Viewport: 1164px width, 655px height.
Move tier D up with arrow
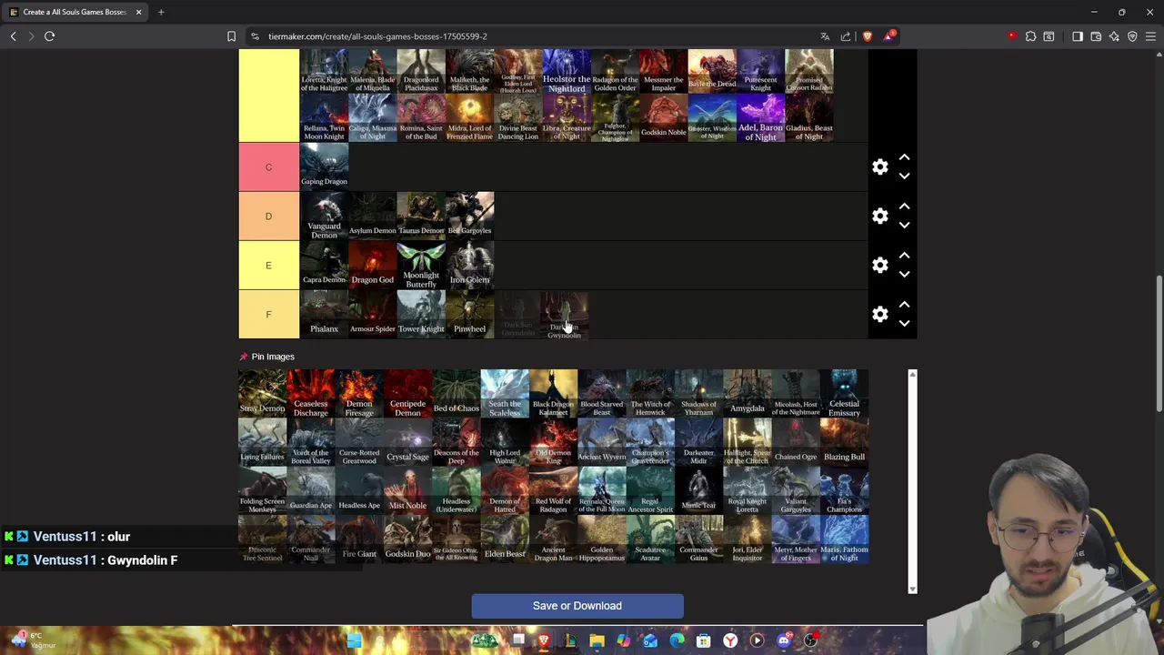tap(904, 207)
